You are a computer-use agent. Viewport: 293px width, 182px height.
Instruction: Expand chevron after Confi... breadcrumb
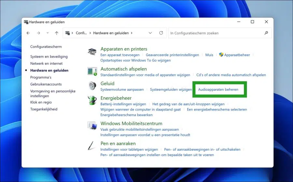pyautogui.click(x=90, y=33)
